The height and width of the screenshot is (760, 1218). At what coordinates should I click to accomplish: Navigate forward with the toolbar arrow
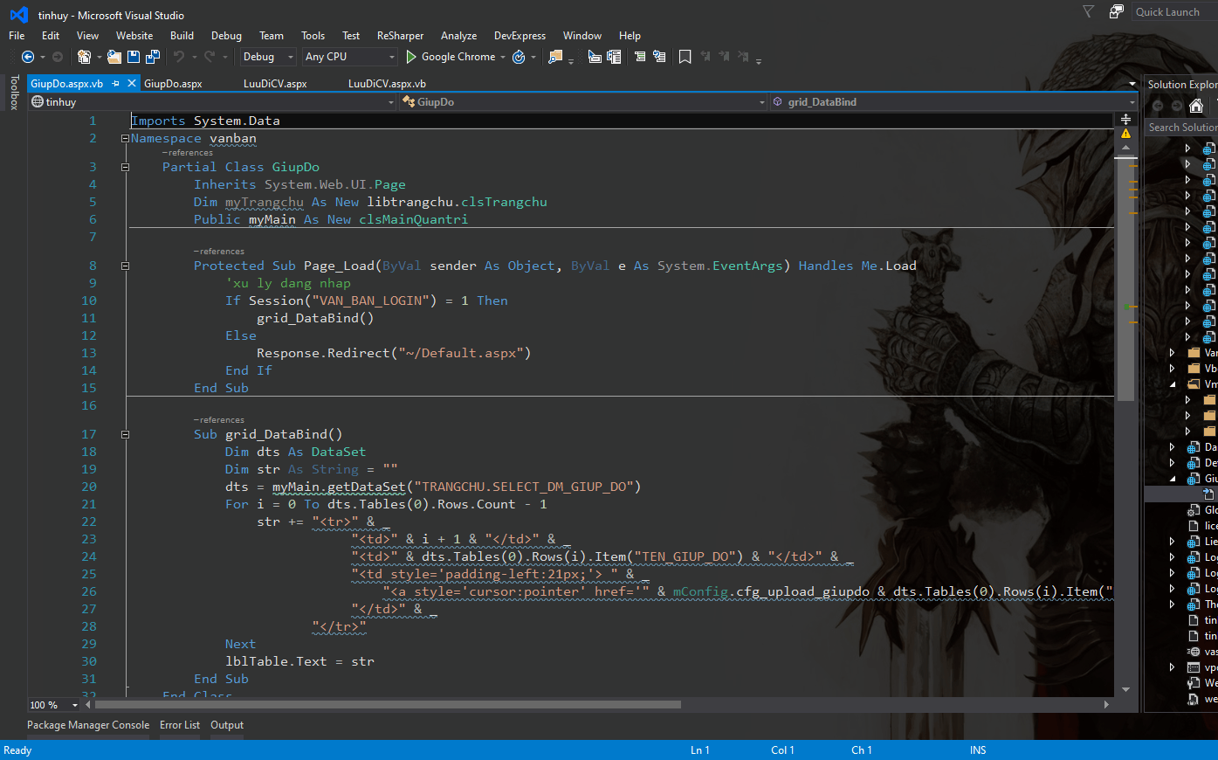pyautogui.click(x=58, y=57)
